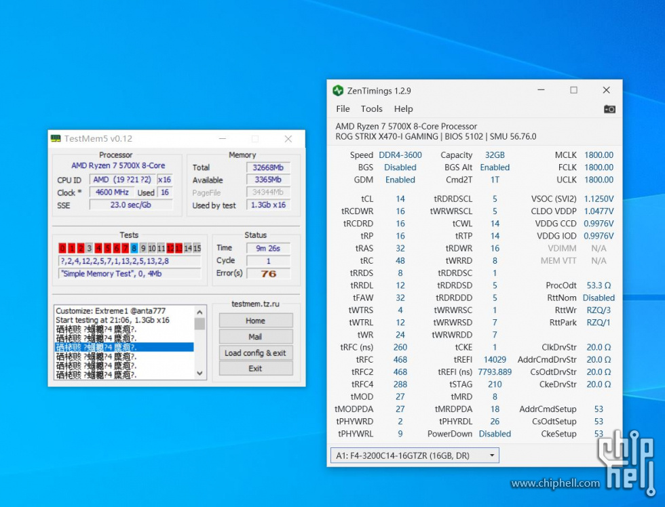
Task: Click the Exit button in TestMem5
Action: click(256, 369)
